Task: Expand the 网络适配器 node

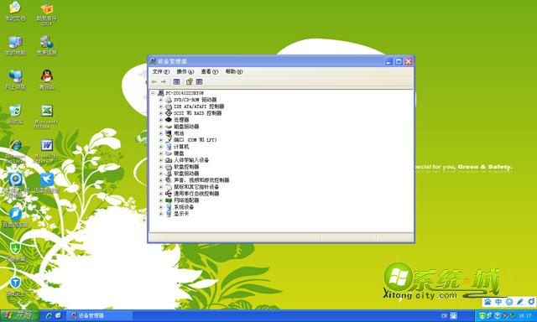Action: 160,200
